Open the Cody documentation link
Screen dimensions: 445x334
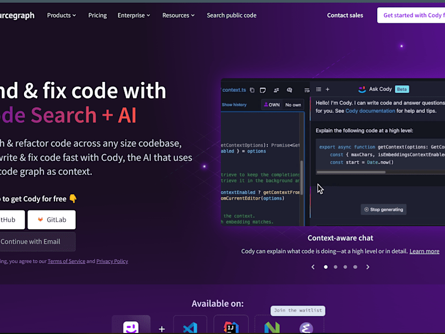pos(370,111)
